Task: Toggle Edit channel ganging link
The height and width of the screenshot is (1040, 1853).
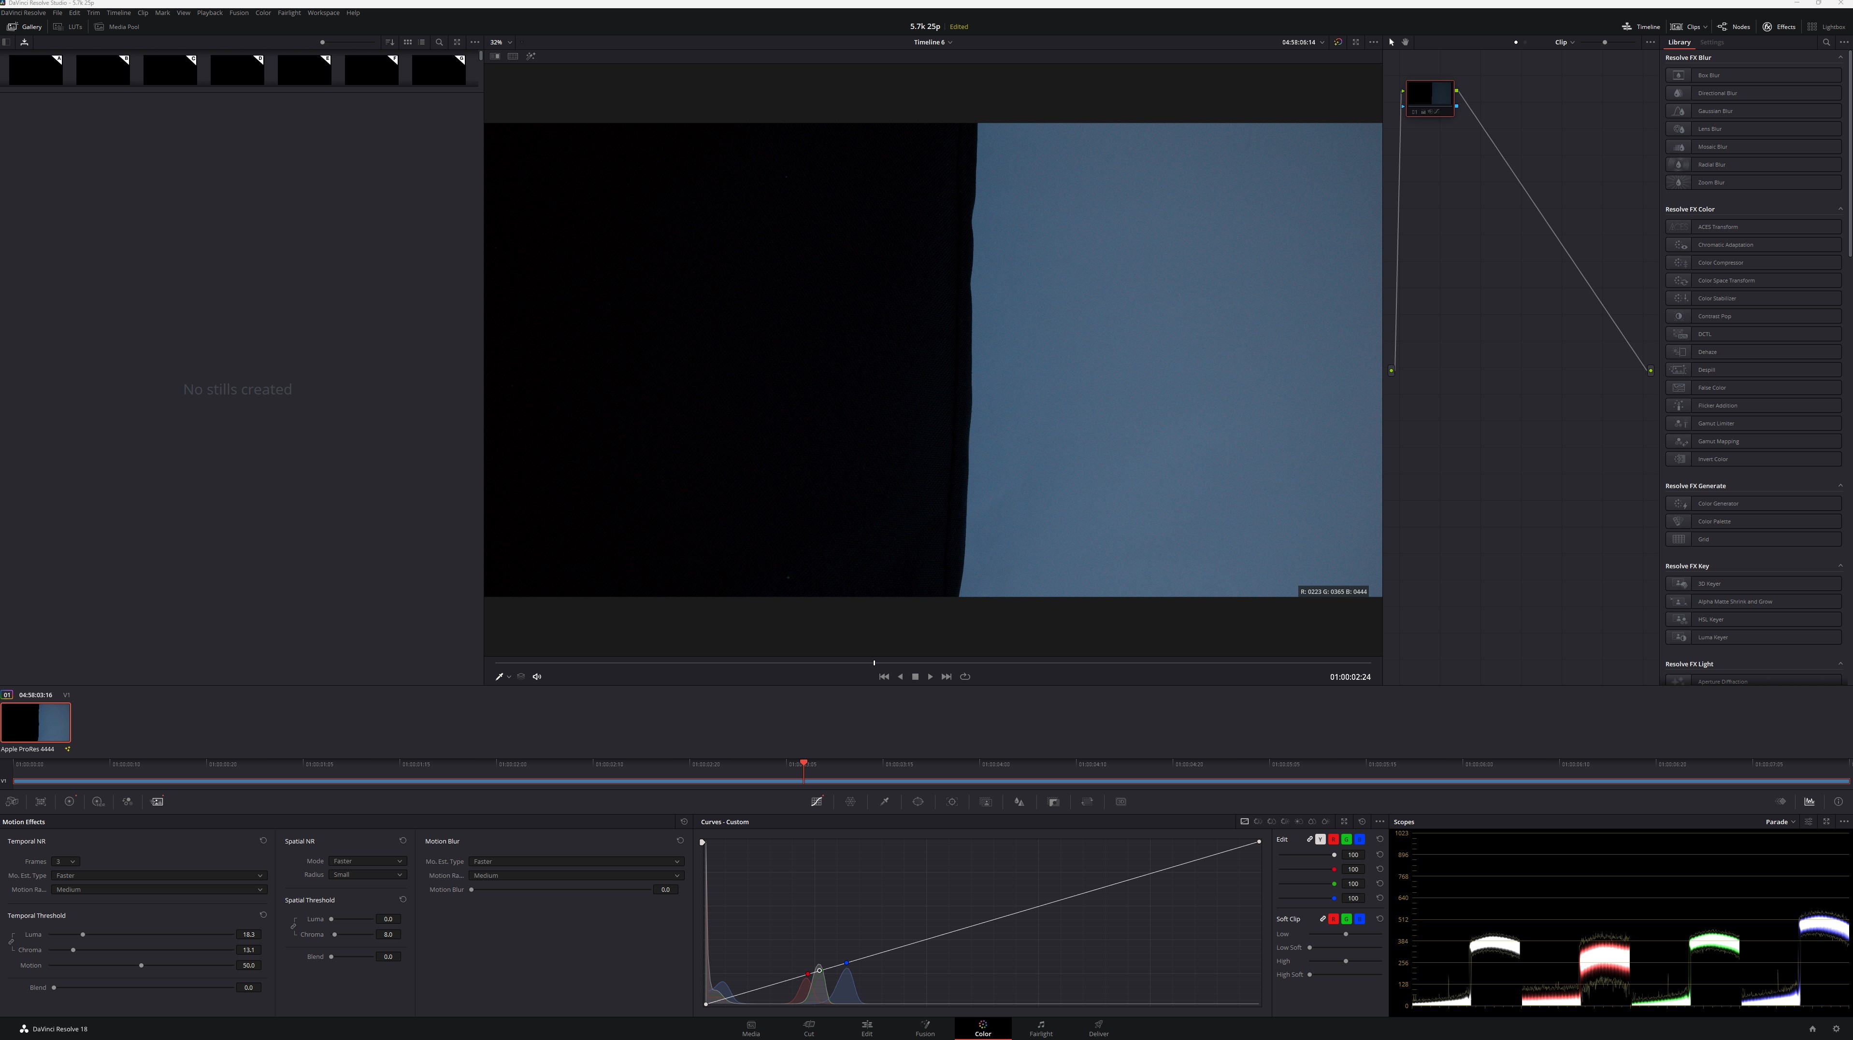Action: (1309, 839)
